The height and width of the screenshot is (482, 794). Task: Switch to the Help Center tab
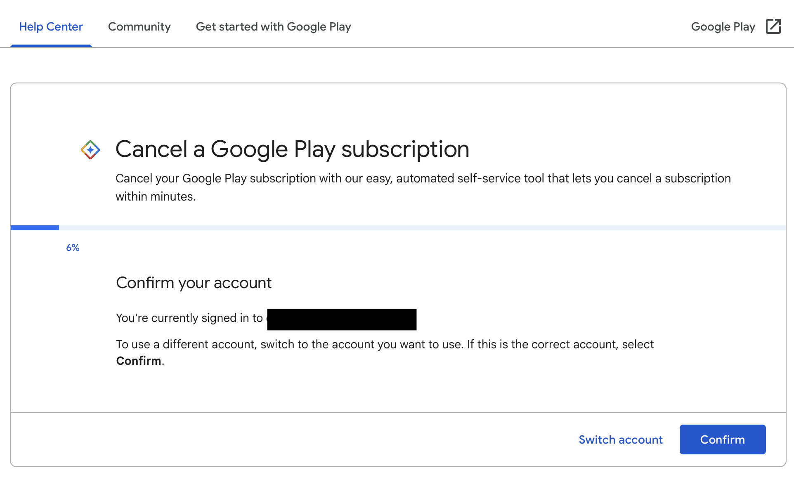[x=51, y=27]
